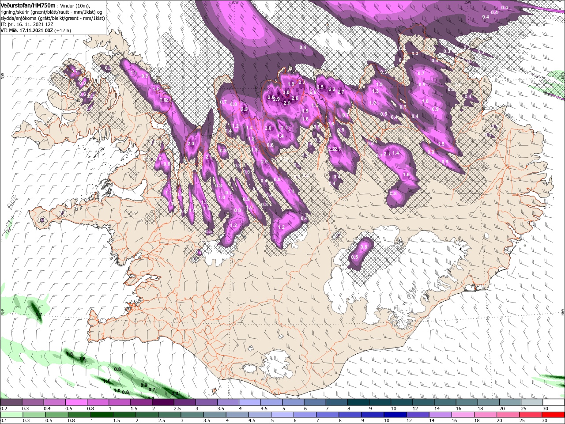The width and height of the screenshot is (565, 424).
Task: Click the '2.3' rain value in the green band
Action: point(174,394)
